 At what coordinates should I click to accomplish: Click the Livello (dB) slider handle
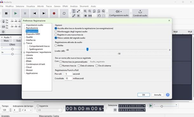tap(87, 49)
